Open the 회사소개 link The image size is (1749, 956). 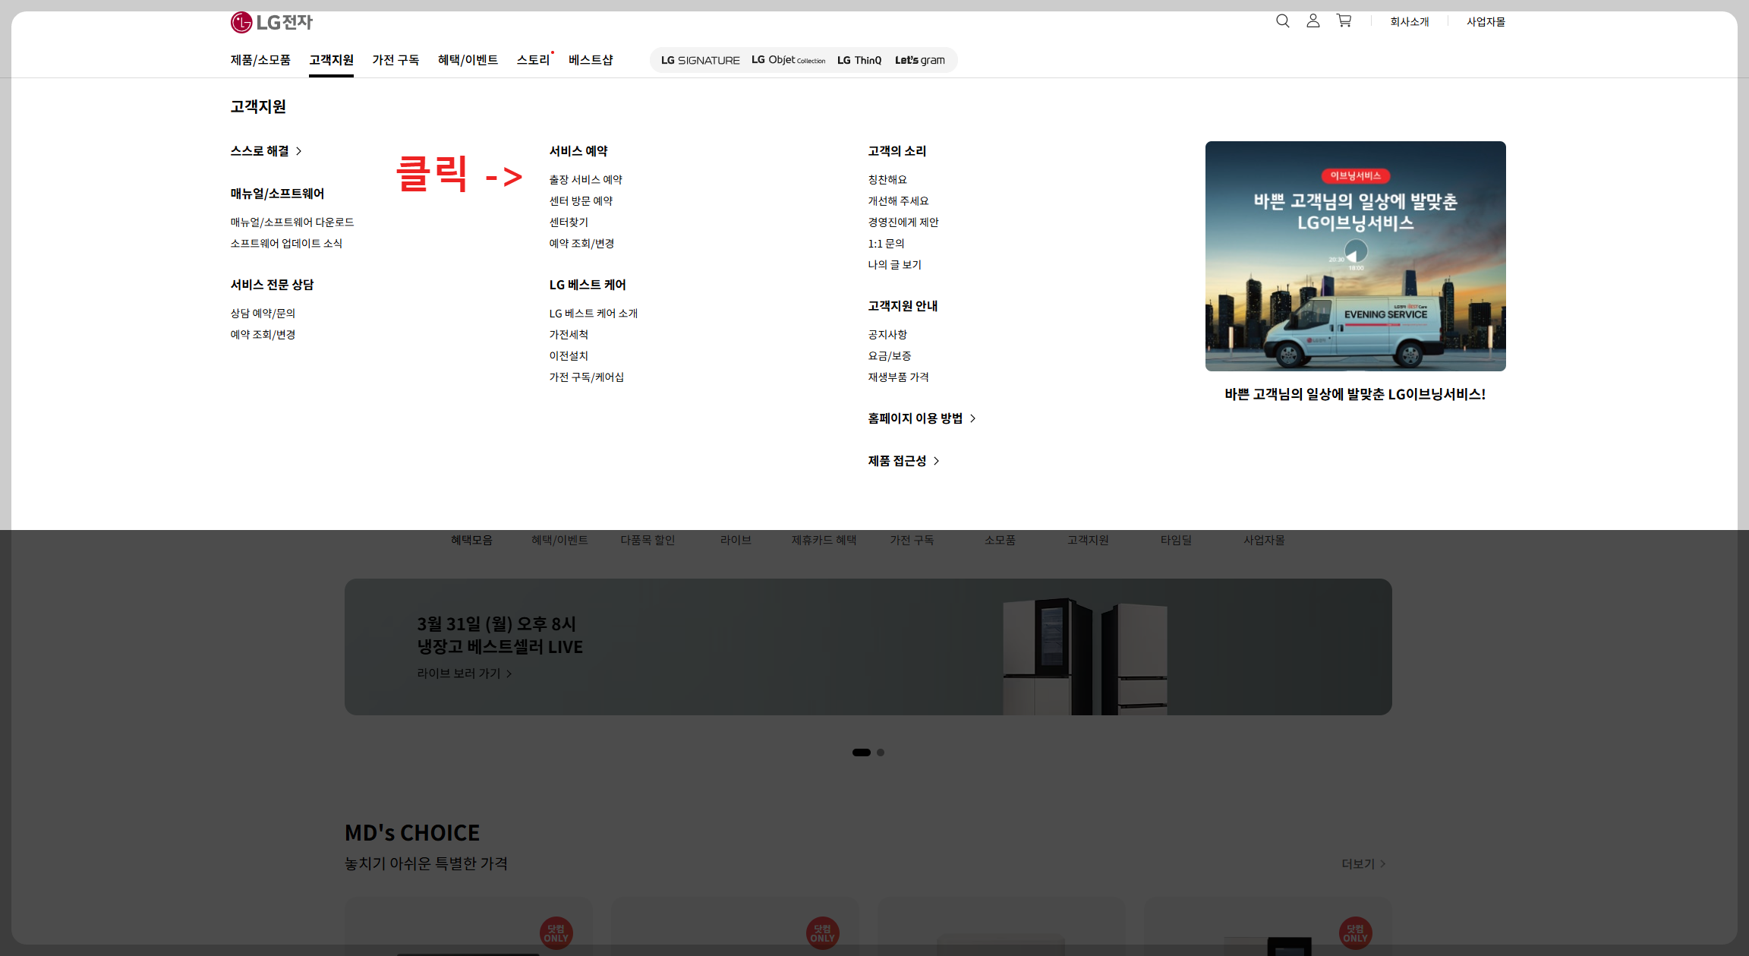click(x=1410, y=22)
